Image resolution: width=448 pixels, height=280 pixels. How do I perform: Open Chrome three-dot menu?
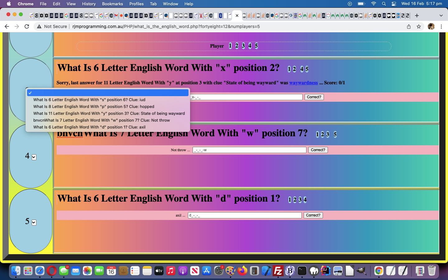tap(441, 26)
